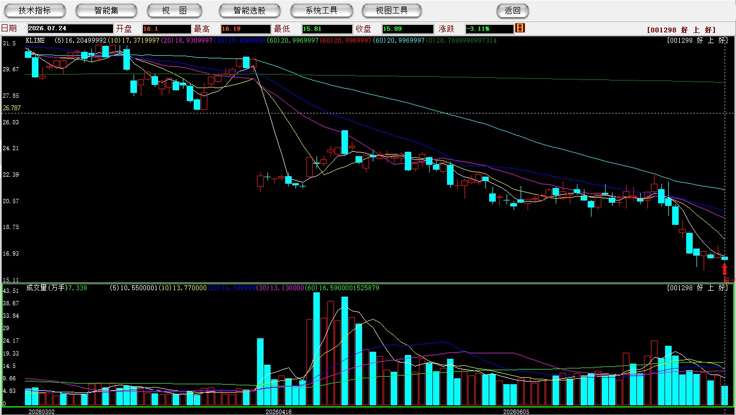Click the (60)16.5900001525879 volume average value

tap(343, 288)
